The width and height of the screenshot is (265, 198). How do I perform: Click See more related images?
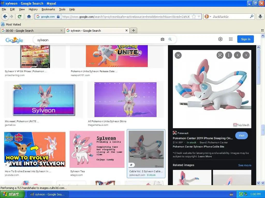[x=245, y=165]
